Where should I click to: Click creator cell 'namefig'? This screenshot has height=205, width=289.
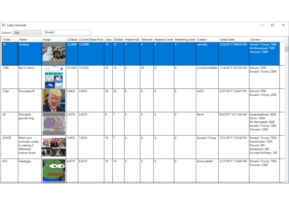pyautogui.click(x=207, y=54)
